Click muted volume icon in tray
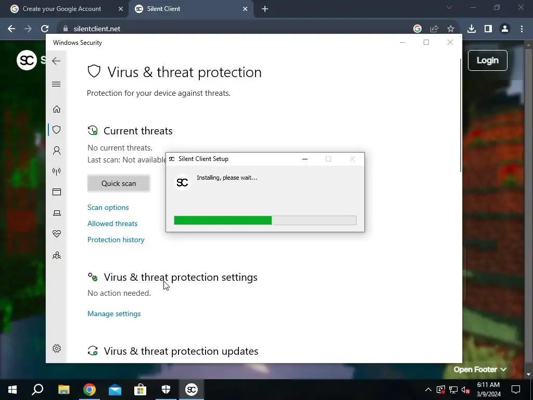 pos(466,390)
